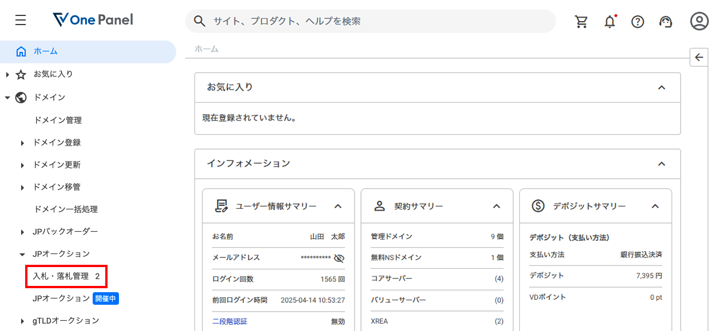Collapse the 契約サマリー card

[x=496, y=206]
